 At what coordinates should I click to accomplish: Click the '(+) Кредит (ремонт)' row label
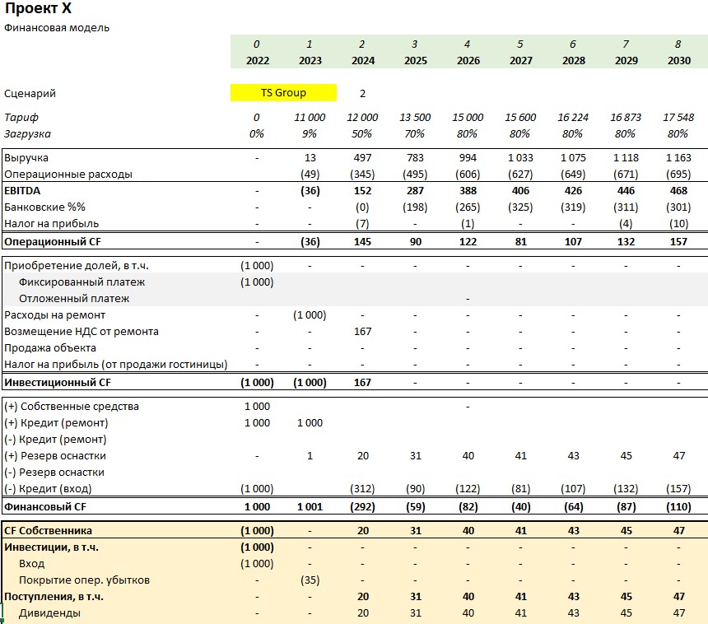point(56,422)
